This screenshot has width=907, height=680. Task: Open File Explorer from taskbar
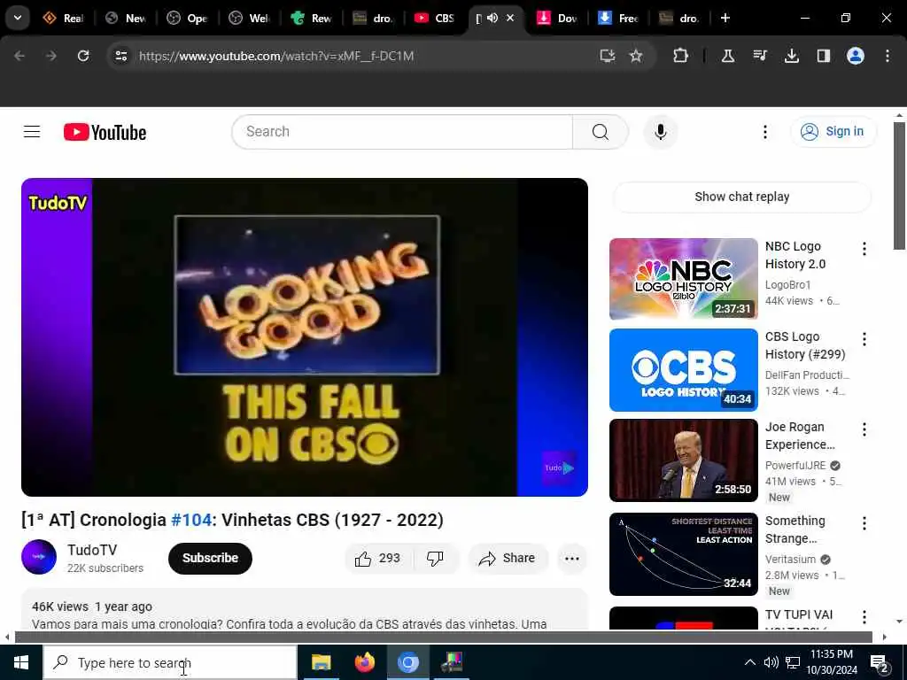[x=321, y=662]
